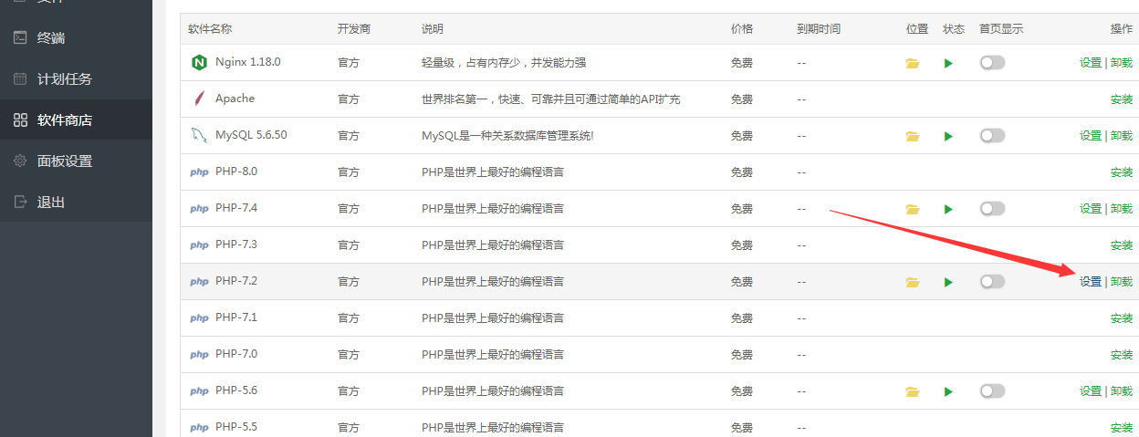The image size is (1139, 437).
Task: Click the logout icon for 退出
Action: 20,202
